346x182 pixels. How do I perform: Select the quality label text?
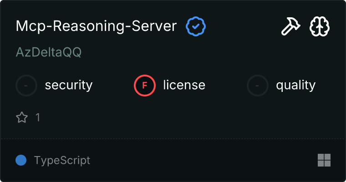[295, 85]
